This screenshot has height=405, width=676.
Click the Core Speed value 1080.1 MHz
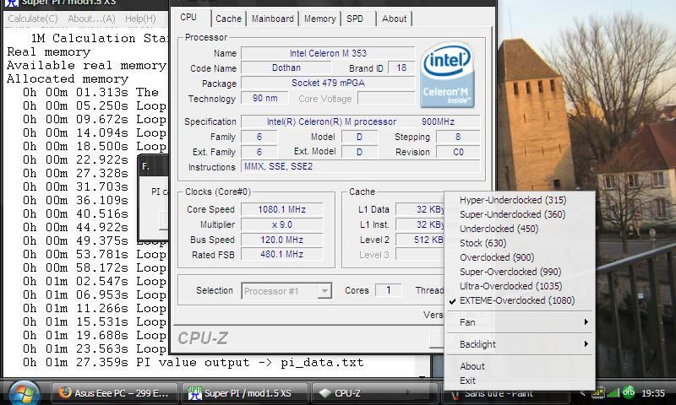pyautogui.click(x=281, y=209)
